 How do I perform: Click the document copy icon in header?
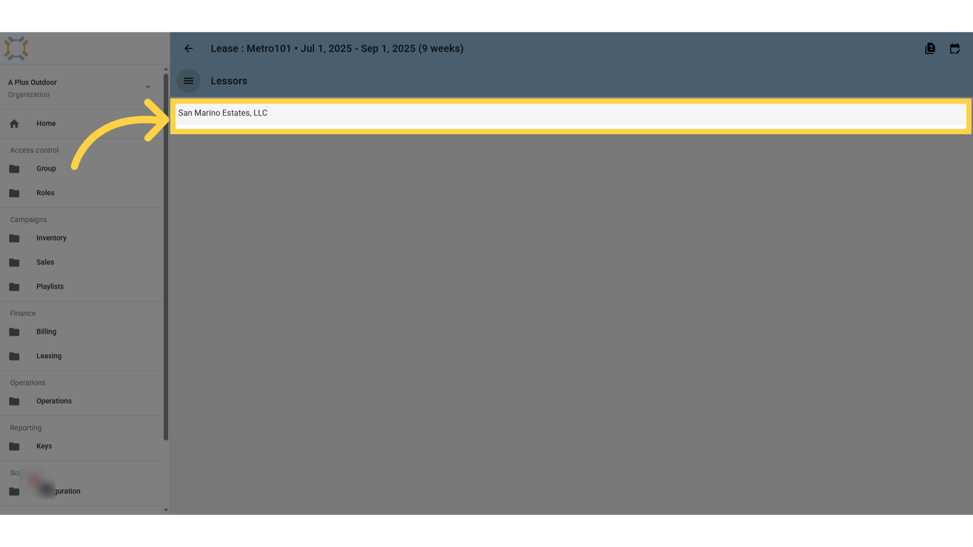pyautogui.click(x=930, y=49)
